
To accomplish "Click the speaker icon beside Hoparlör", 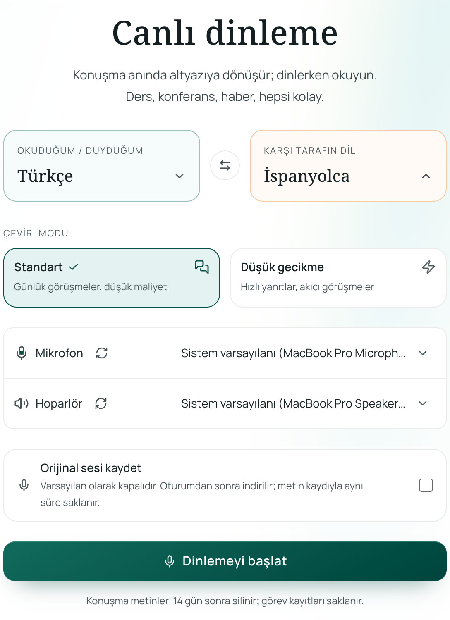I will (22, 403).
